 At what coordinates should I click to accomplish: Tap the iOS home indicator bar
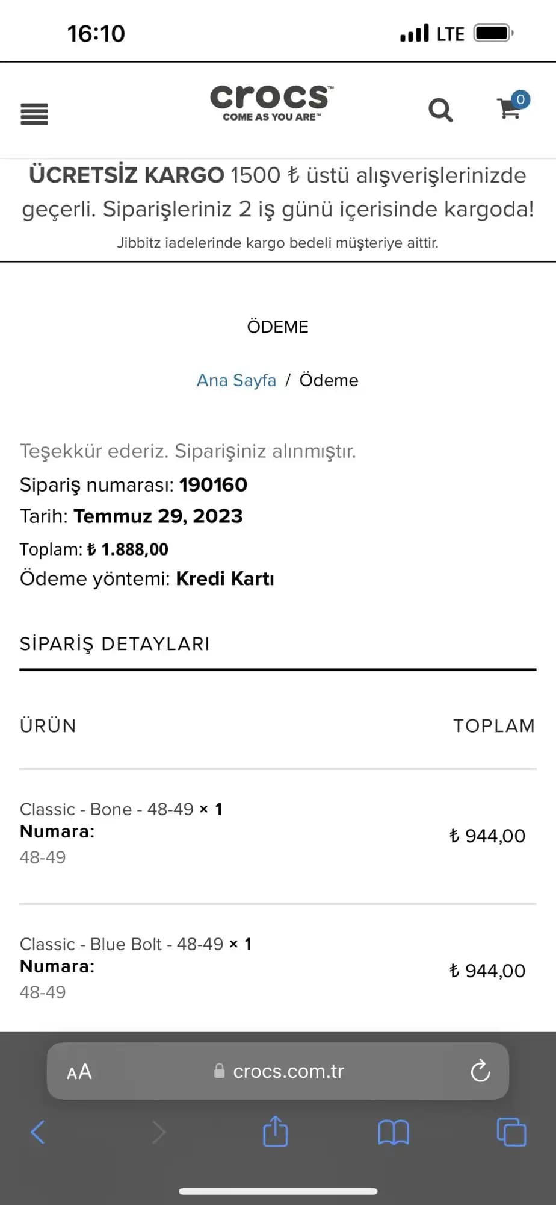pyautogui.click(x=278, y=1191)
